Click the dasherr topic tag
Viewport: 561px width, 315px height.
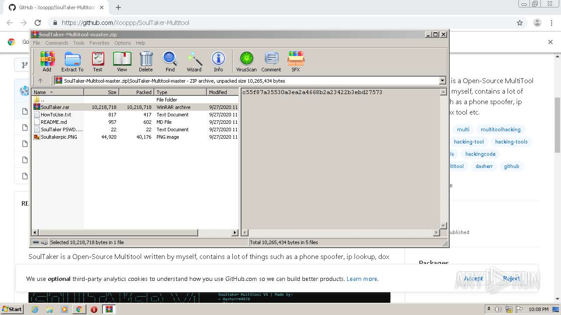[484, 166]
